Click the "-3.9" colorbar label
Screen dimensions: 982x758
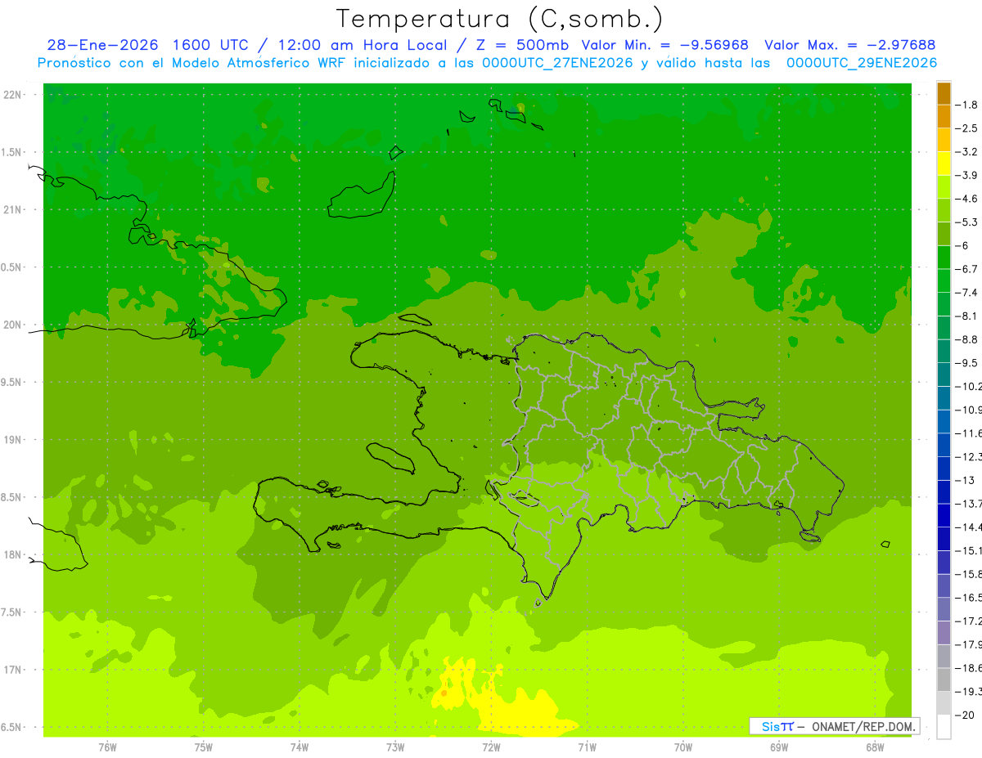(x=968, y=175)
